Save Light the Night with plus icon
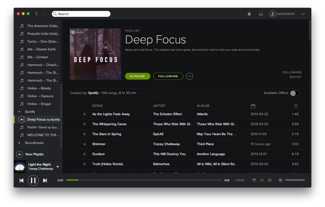This screenshot has width=325, height=207. [x=58, y=166]
